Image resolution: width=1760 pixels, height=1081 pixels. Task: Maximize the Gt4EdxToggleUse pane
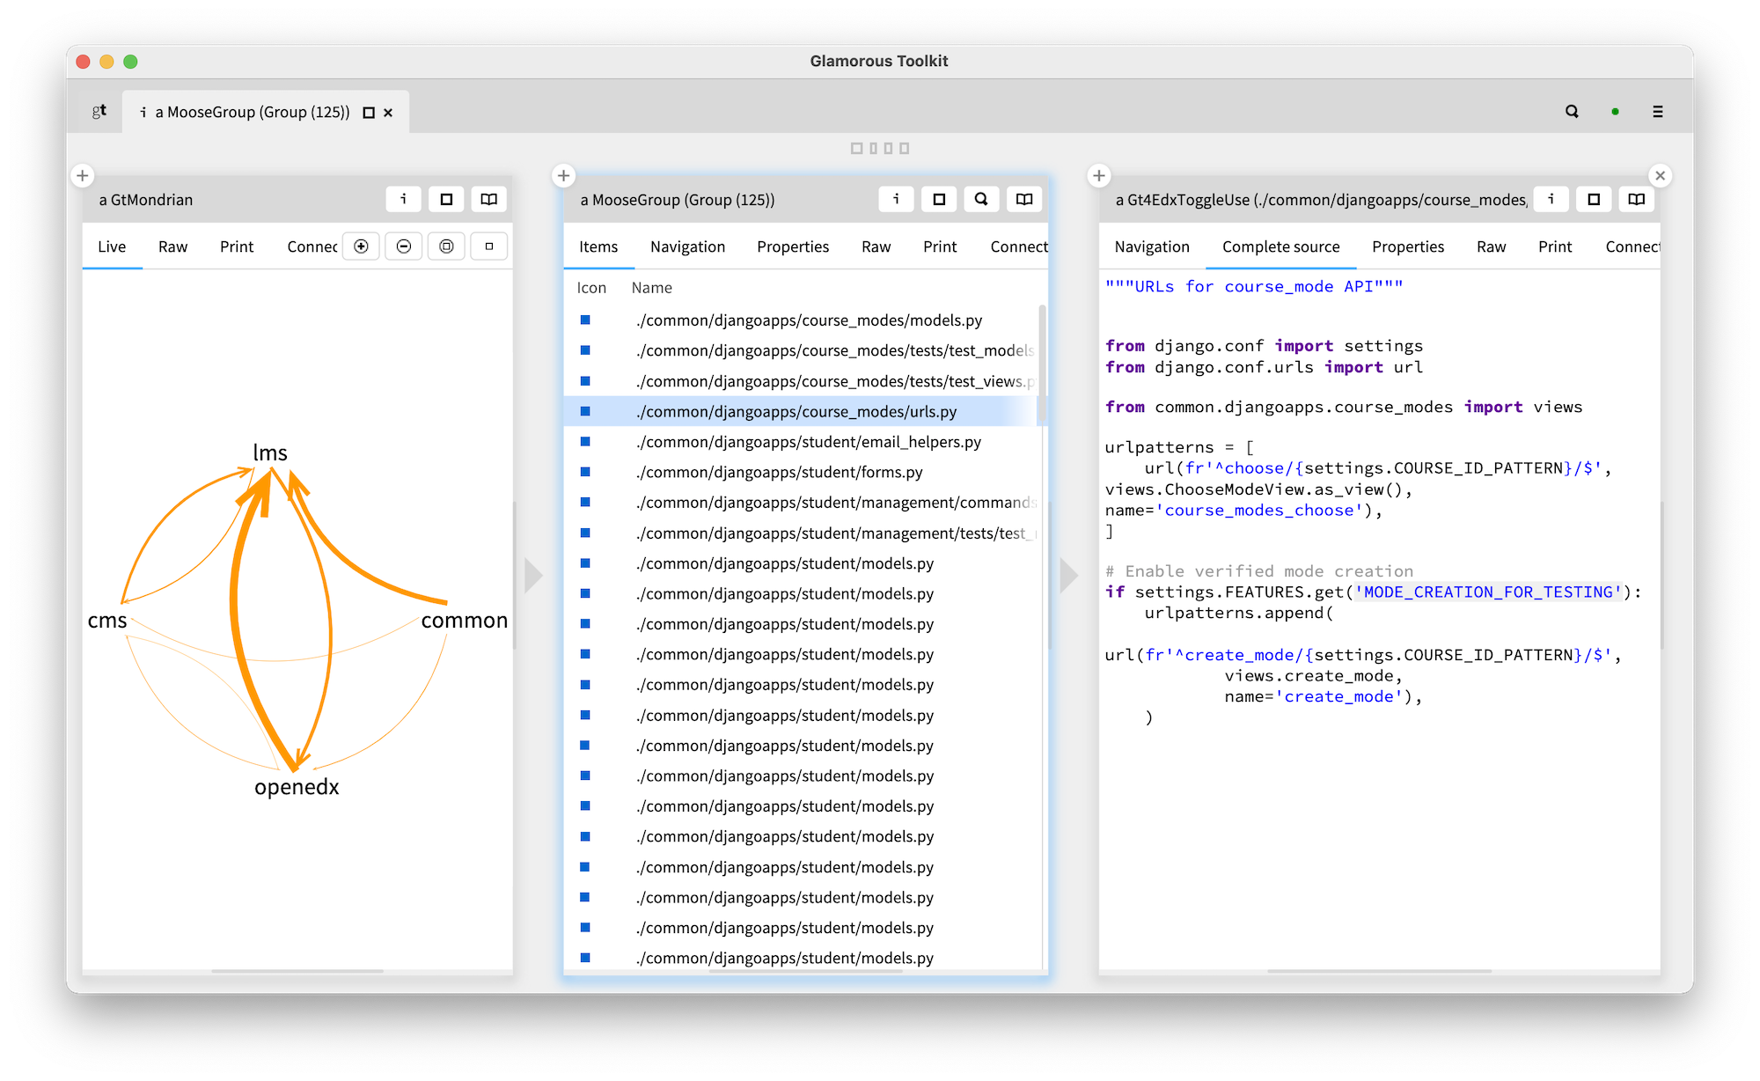pos(1594,199)
